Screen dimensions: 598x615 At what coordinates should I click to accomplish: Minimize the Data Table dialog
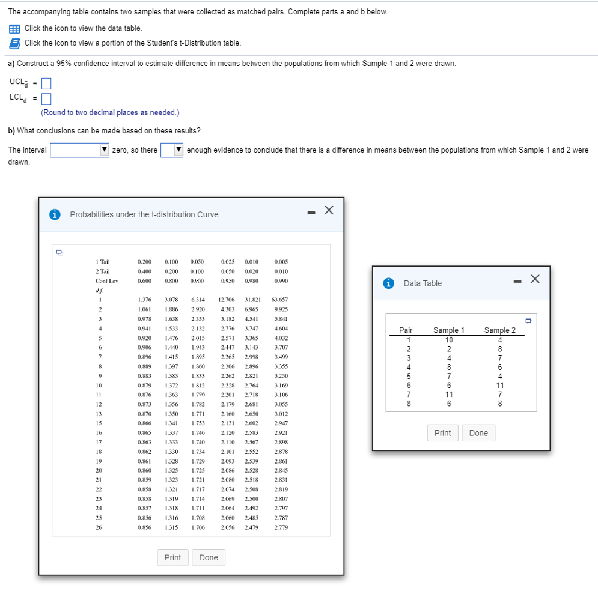click(x=517, y=281)
